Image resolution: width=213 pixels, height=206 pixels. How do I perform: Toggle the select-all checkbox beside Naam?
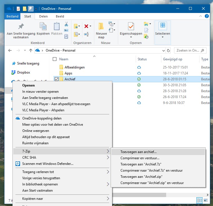tap(54, 59)
